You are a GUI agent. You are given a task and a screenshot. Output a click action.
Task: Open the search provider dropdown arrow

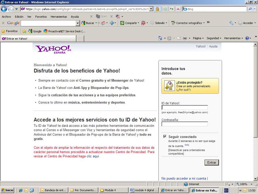click(x=254, y=9)
